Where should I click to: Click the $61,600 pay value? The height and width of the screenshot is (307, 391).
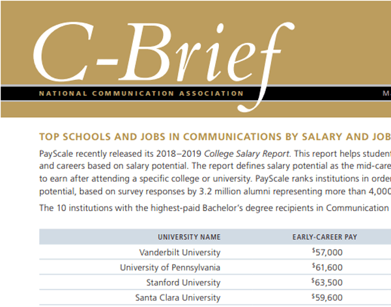coord(327,267)
